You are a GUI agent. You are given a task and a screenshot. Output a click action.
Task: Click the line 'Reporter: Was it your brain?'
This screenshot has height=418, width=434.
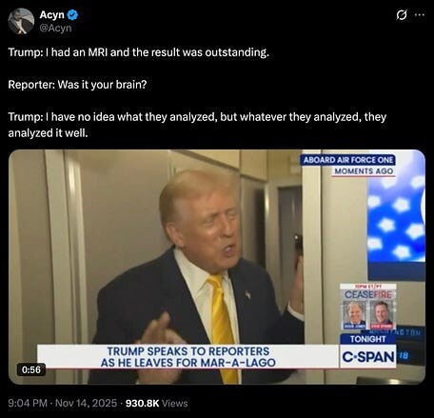tap(77, 85)
